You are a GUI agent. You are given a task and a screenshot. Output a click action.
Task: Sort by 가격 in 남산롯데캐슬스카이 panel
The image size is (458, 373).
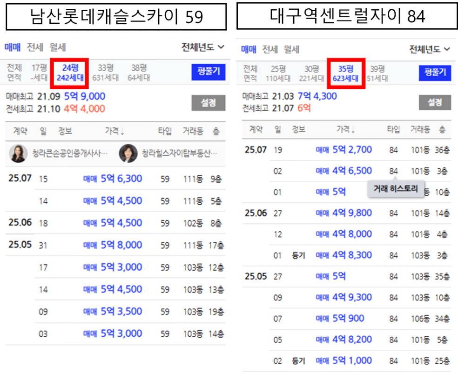pyautogui.click(x=114, y=131)
